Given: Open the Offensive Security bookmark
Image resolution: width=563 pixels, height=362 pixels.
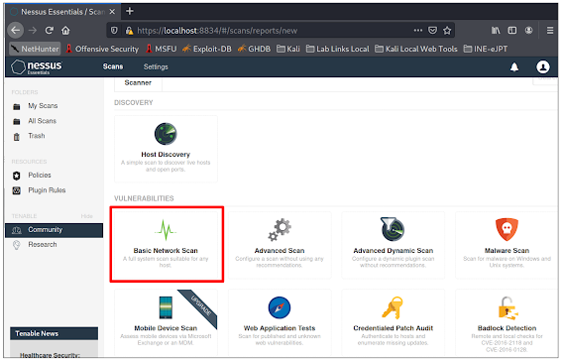Looking at the screenshot, I should coord(102,49).
